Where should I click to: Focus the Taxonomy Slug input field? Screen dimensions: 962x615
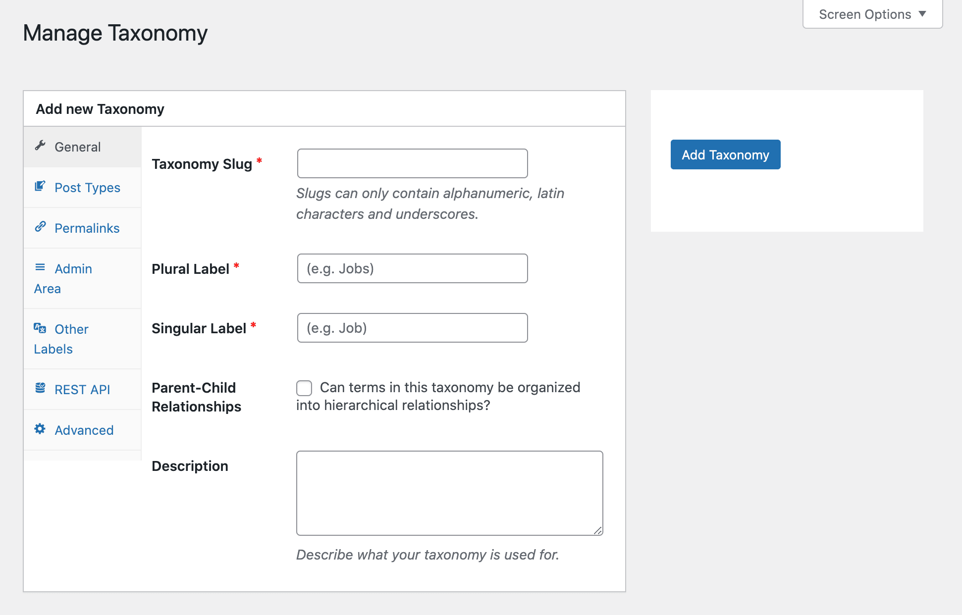[x=412, y=163]
